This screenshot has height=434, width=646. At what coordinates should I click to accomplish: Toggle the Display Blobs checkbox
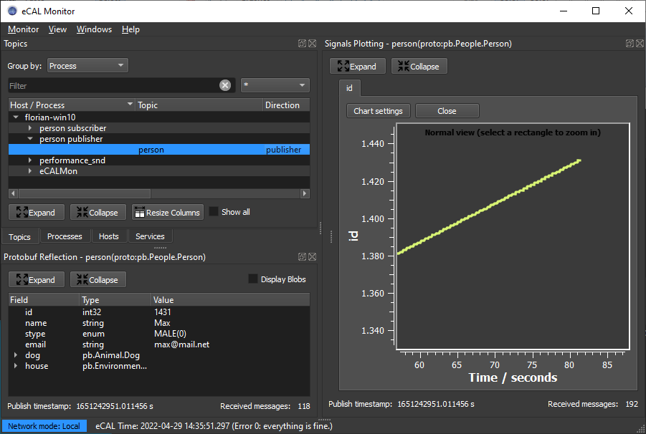pyautogui.click(x=253, y=279)
